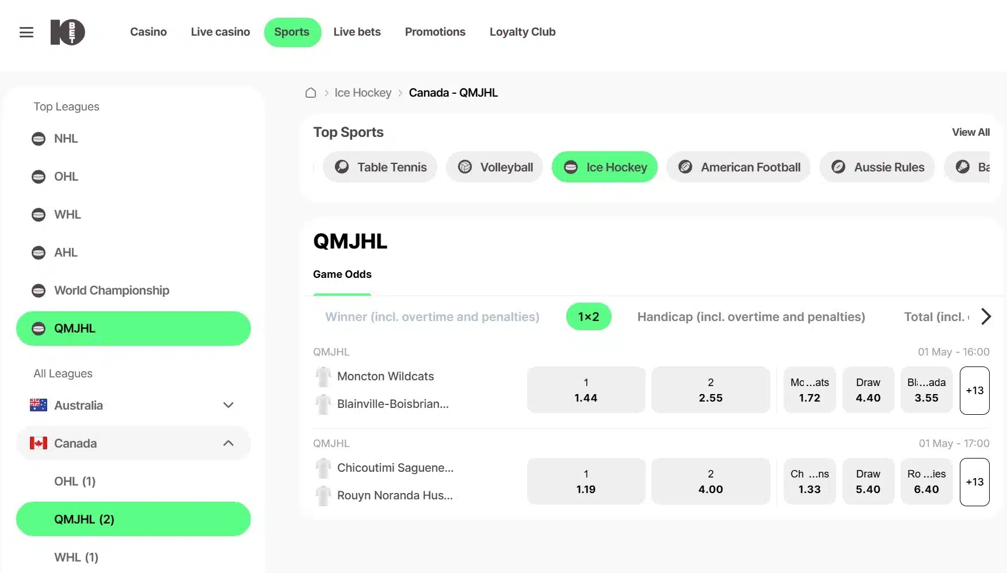Bet on Chicoutimi winner at 1.19
Screen dimensions: 1007x573
click(586, 482)
